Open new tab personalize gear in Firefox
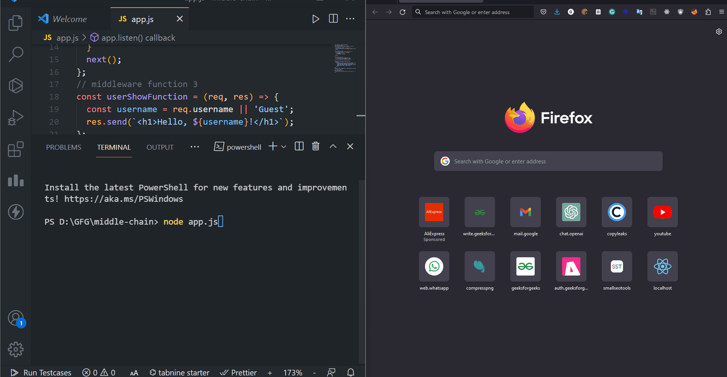 (x=719, y=32)
